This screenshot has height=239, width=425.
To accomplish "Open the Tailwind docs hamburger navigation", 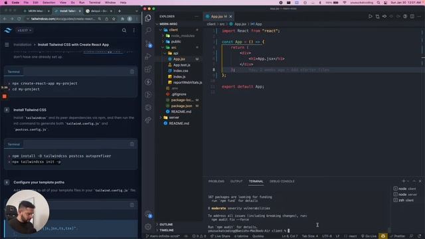I will coord(7,44).
